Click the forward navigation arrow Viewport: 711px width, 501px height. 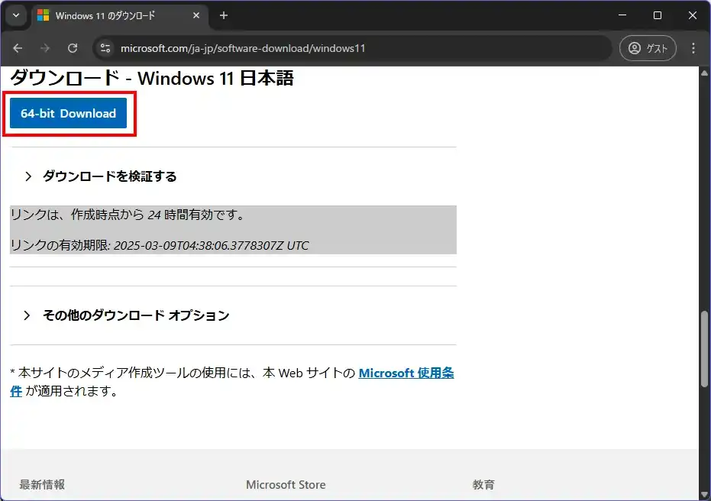coord(45,48)
